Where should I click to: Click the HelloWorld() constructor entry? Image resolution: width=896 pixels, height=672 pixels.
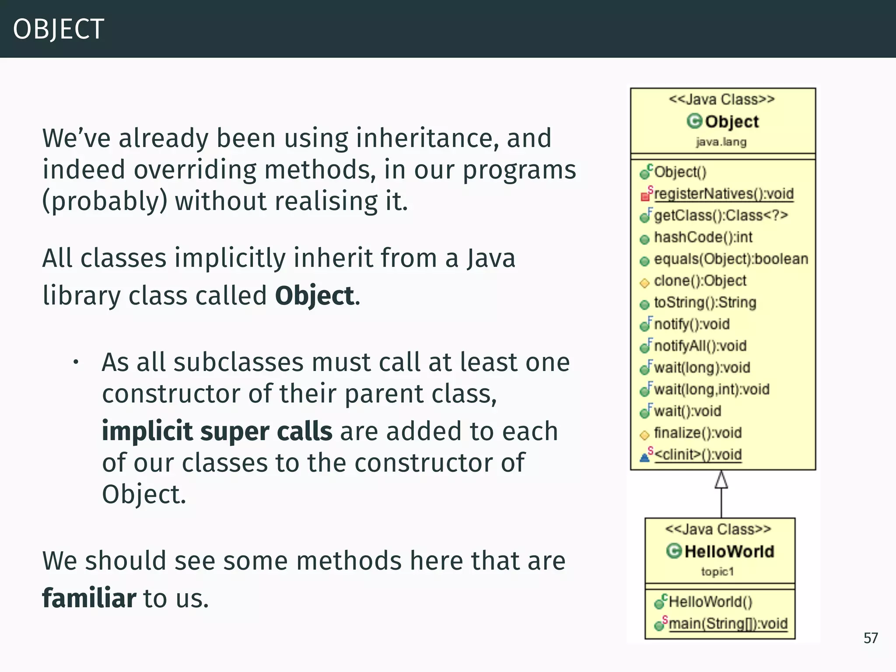coord(710,602)
